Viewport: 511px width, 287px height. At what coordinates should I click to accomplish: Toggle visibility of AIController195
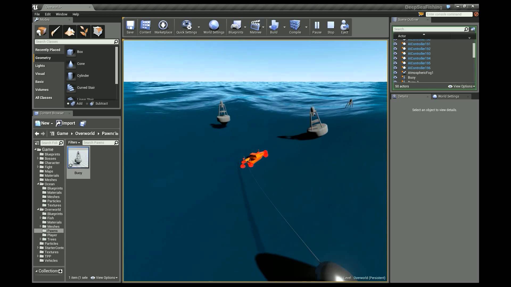click(x=395, y=63)
